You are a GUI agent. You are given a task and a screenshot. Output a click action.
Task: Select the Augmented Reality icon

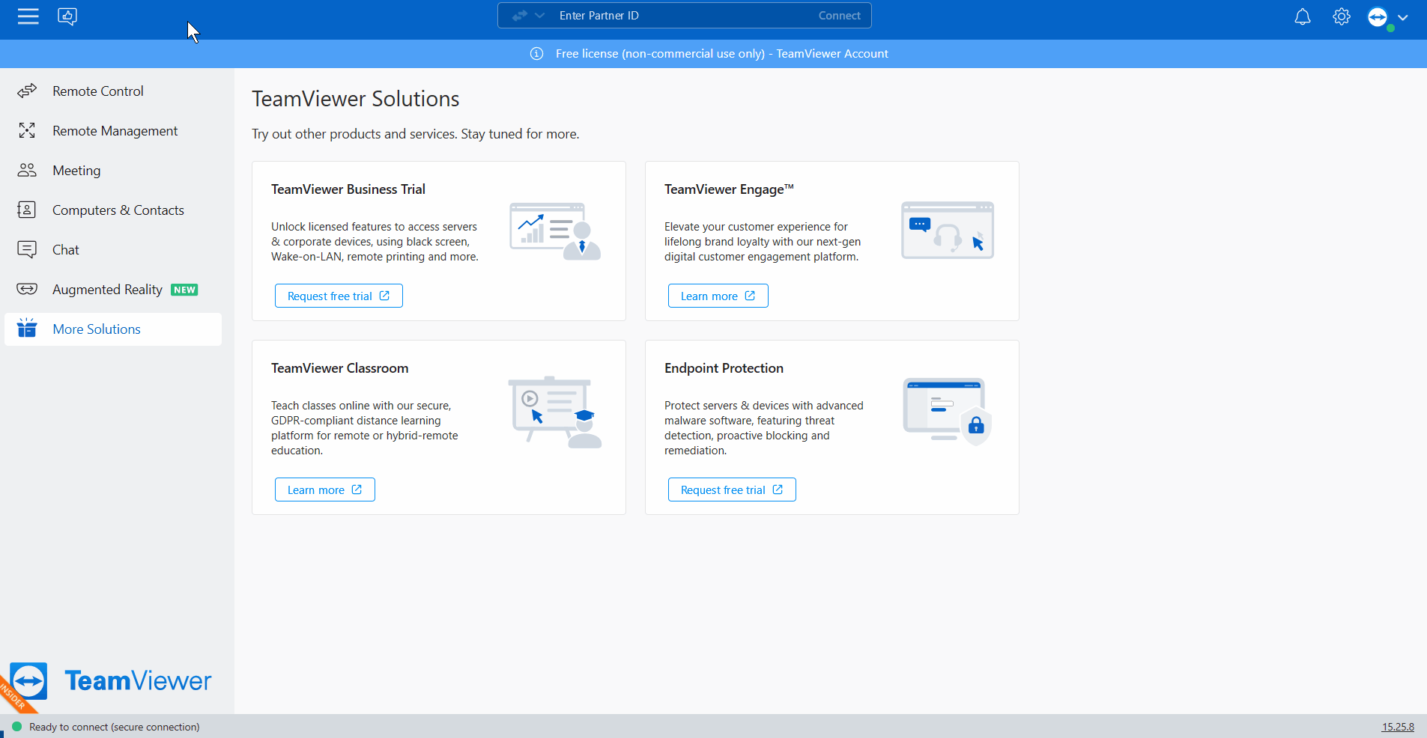click(27, 289)
